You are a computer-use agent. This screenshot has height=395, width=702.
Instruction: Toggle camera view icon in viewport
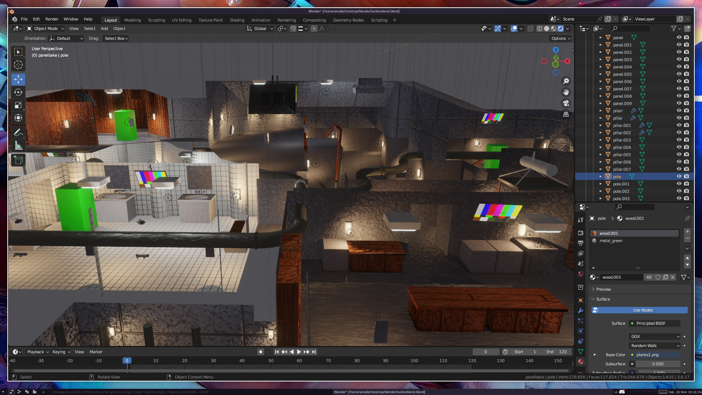566,103
